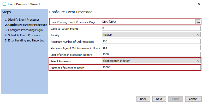Screen dimensions: 203x103
Task: Open user browse dialog with ellipsis button
Action: pos(198,22)
